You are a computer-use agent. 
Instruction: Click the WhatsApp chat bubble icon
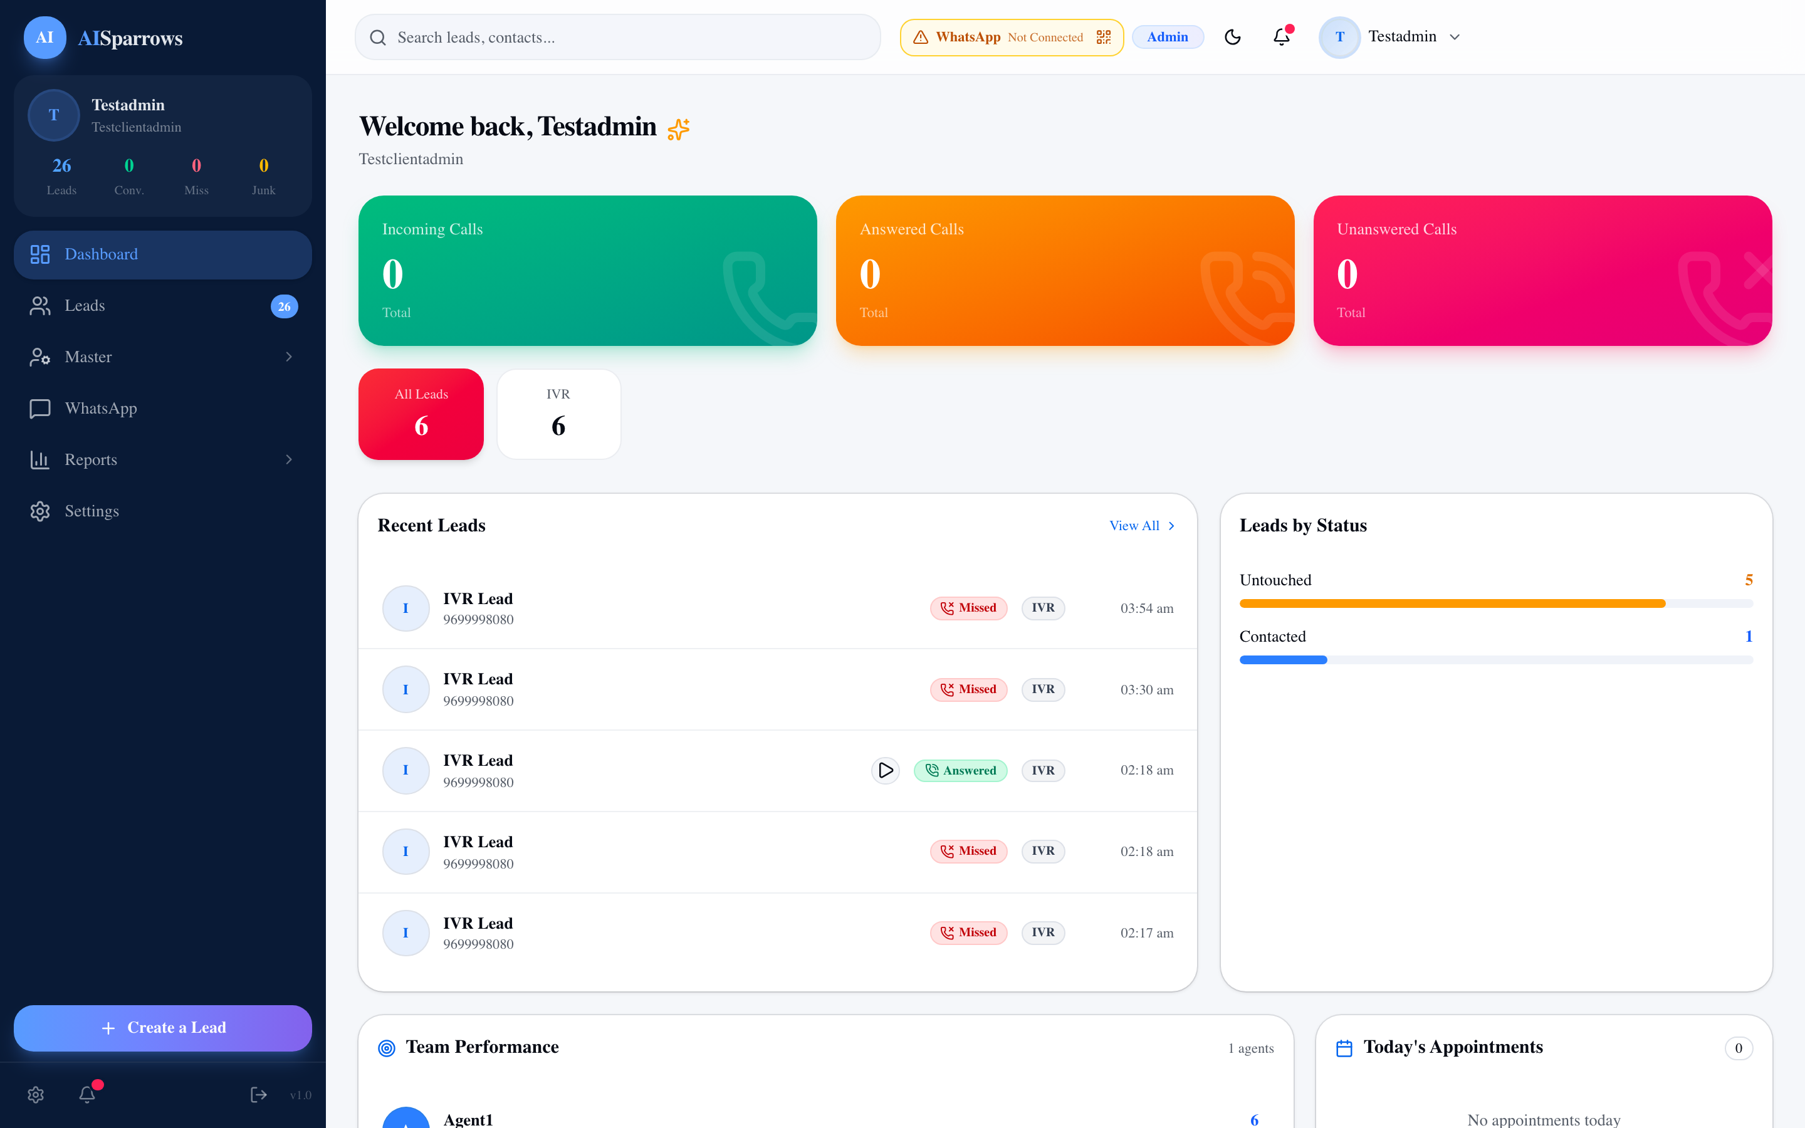click(x=39, y=409)
